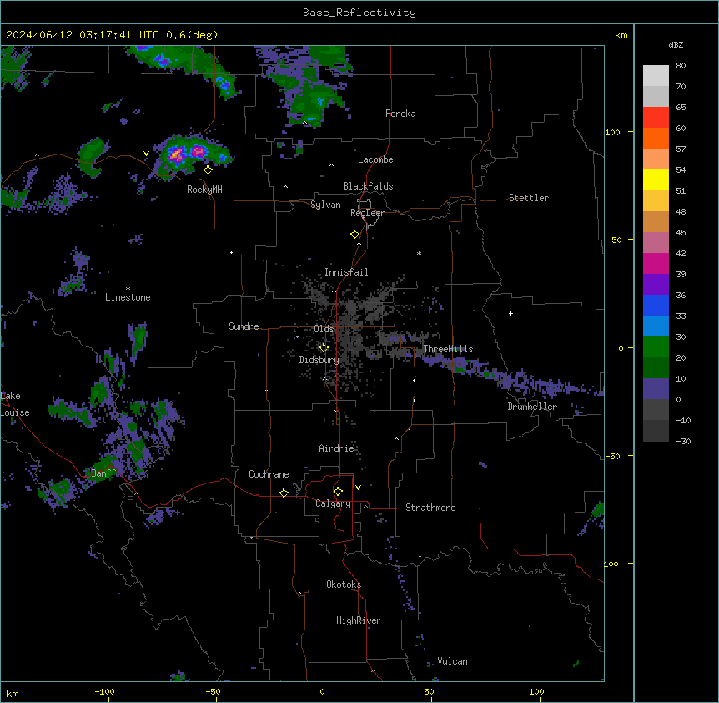The height and width of the screenshot is (703, 719).
Task: Select the Airdrie label
Action: [x=337, y=448]
